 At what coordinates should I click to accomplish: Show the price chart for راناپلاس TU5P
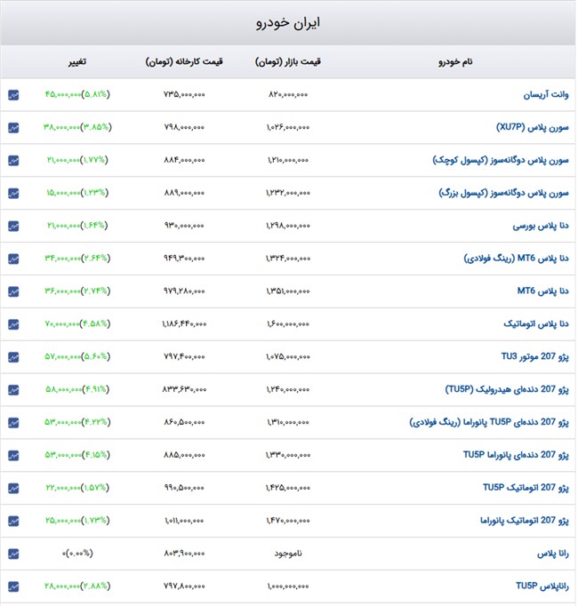(x=13, y=586)
